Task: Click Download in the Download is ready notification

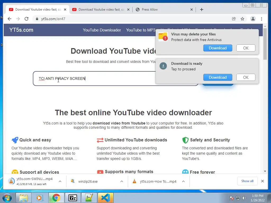Action: pyautogui.click(x=218, y=77)
